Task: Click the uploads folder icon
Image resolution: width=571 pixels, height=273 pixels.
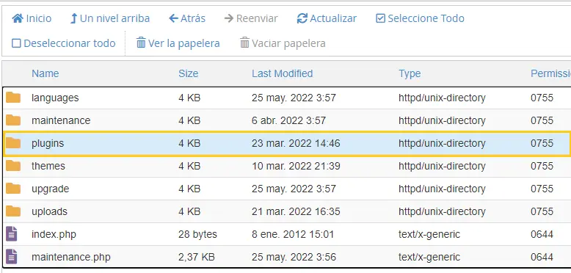Action: coord(13,211)
